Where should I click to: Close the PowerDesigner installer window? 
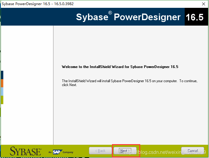(204, 4)
